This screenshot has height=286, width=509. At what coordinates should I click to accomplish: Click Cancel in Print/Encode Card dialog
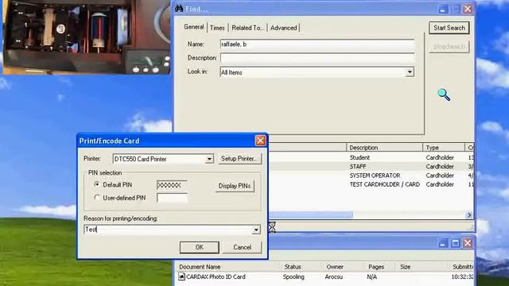point(242,247)
